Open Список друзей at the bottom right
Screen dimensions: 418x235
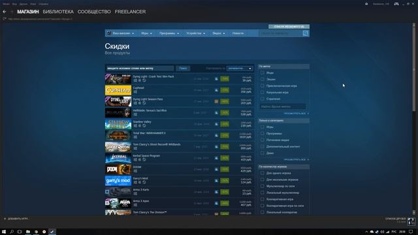(x=395, y=219)
